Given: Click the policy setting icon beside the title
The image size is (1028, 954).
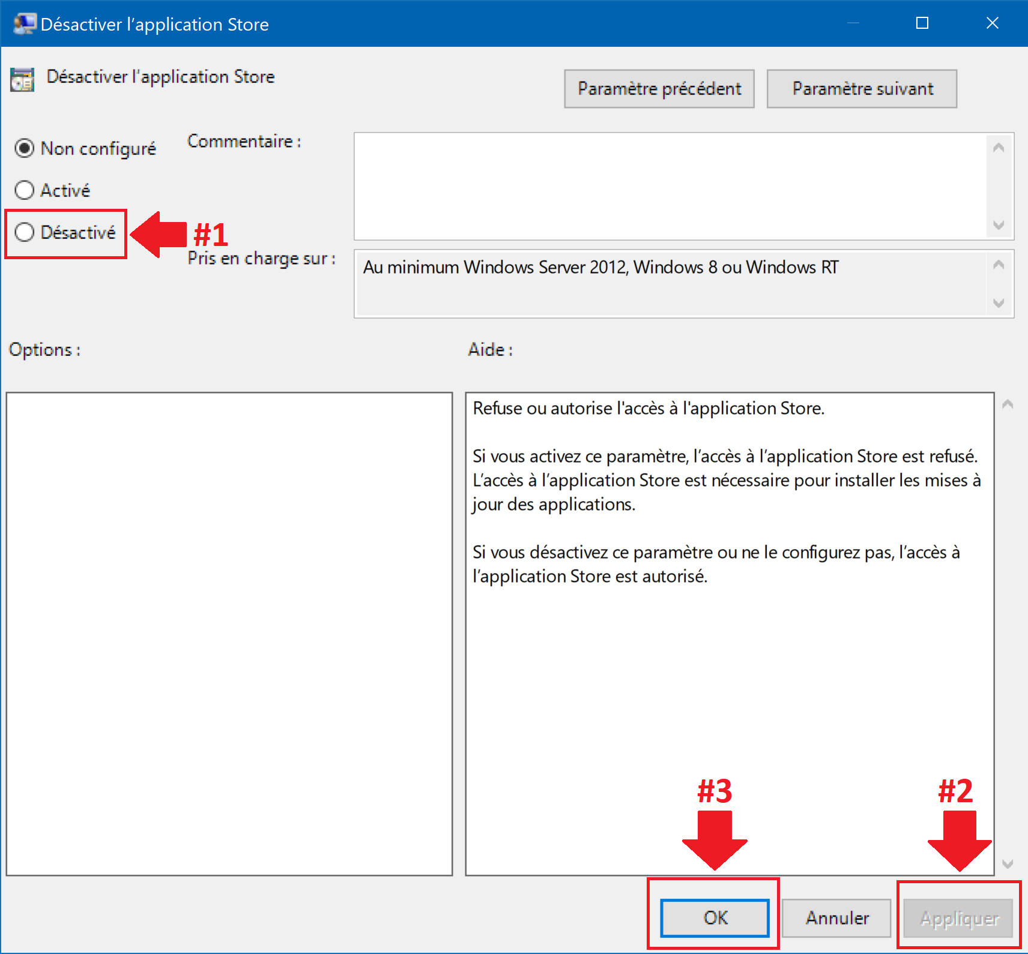Looking at the screenshot, I should (x=22, y=80).
